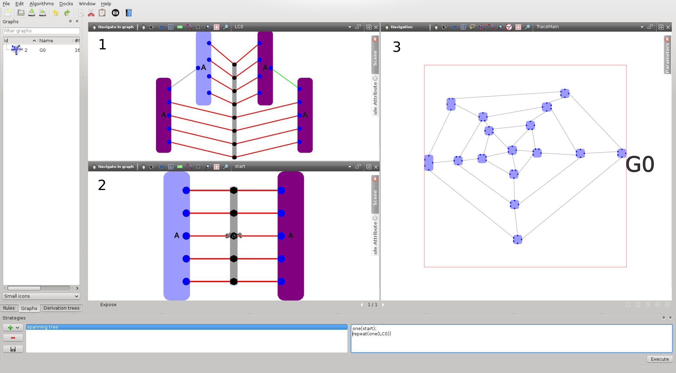
Task: Open the TraceMain graph selector dropdown
Action: 641,27
